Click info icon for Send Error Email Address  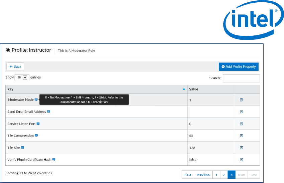(49, 112)
